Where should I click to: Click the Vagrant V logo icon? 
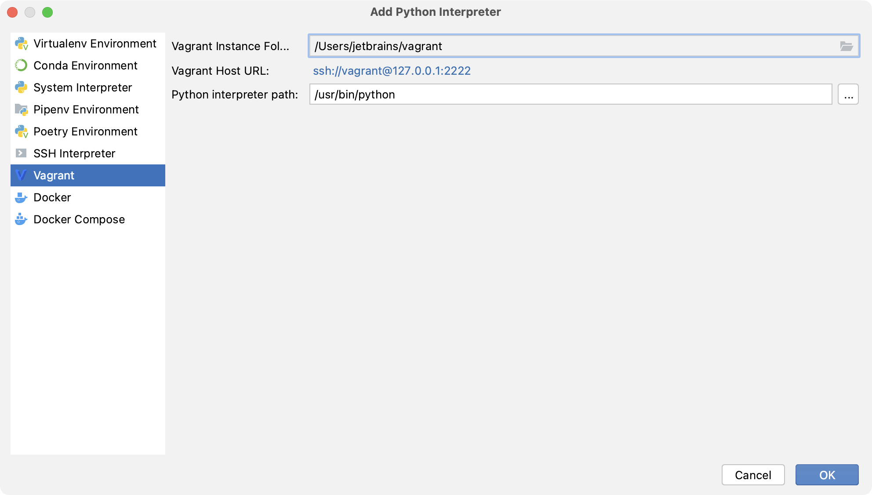pyautogui.click(x=21, y=175)
